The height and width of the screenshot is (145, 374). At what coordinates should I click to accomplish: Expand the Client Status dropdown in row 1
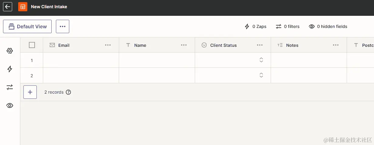coord(261,60)
